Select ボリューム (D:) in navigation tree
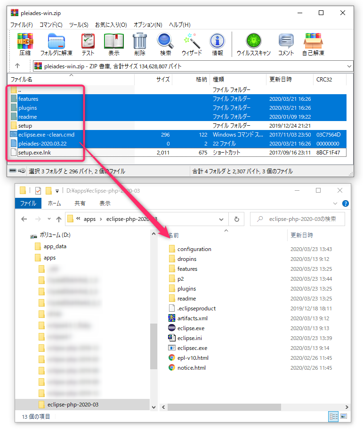This screenshot has width=363, height=430. (x=55, y=235)
